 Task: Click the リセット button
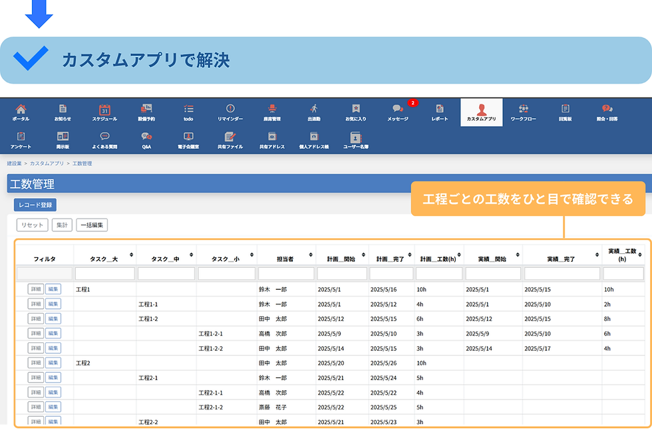click(33, 225)
